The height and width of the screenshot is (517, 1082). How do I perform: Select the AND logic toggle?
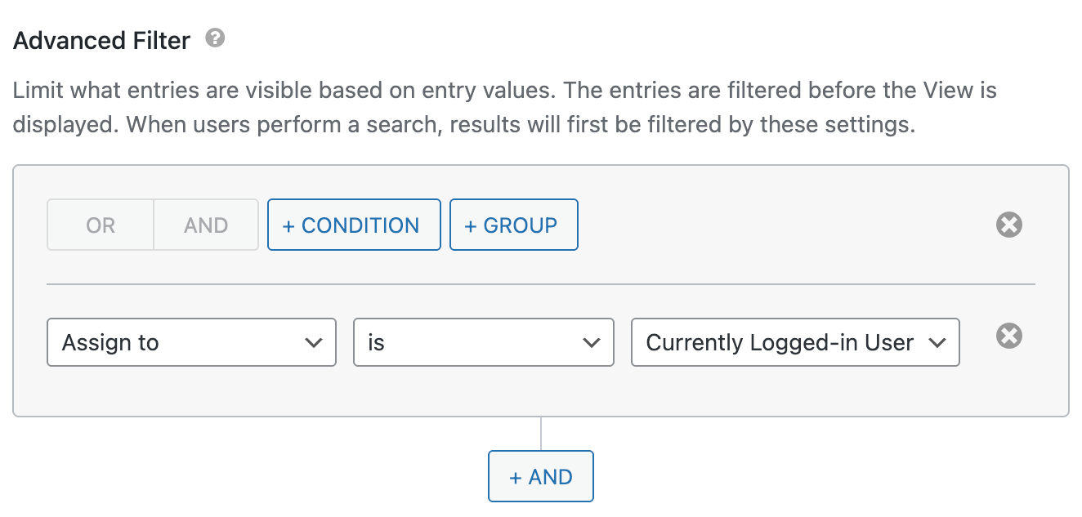(x=205, y=225)
